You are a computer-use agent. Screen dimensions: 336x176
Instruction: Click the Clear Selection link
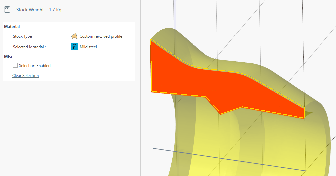(x=25, y=76)
